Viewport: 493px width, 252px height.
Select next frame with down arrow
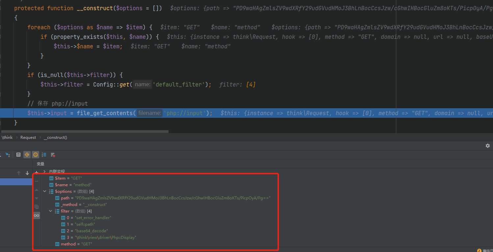(x=27, y=173)
